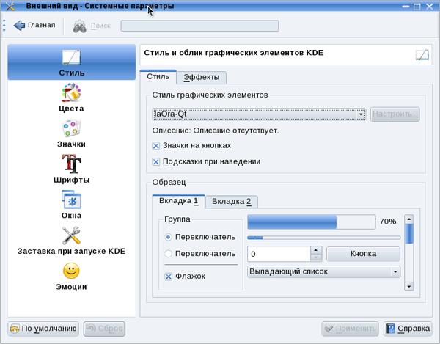This screenshot has width=440, height=344.
Task: Focus the Поиск search field
Action: pyautogui.click(x=199, y=26)
